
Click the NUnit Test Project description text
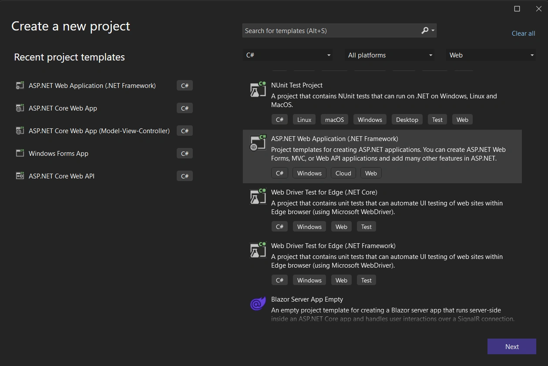[x=384, y=101]
